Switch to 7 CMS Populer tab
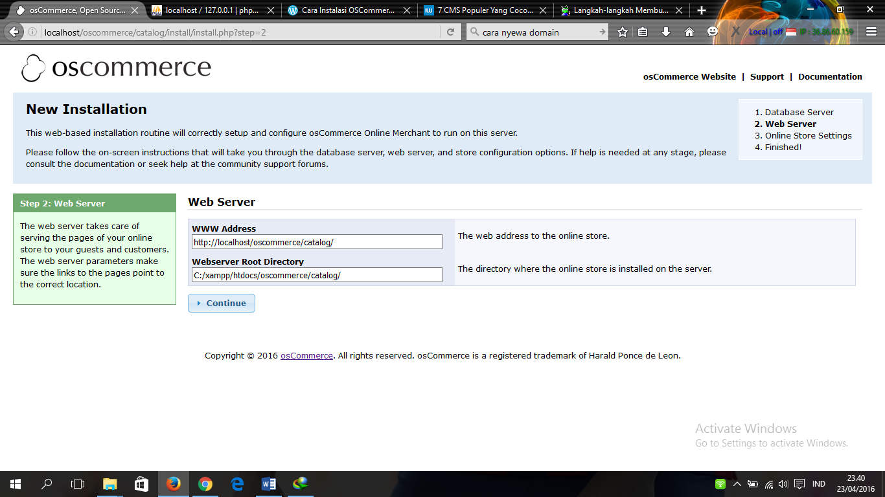Screen dimensions: 885x497 tap(486, 10)
